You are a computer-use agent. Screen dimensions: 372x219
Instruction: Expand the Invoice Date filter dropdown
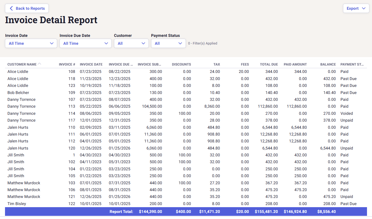pos(31,43)
